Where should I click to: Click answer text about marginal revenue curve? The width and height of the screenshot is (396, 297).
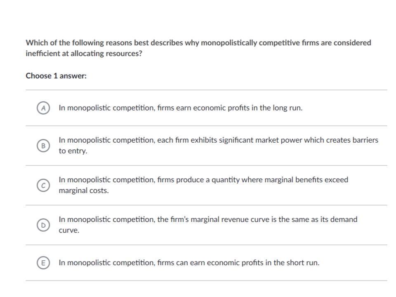point(207,219)
